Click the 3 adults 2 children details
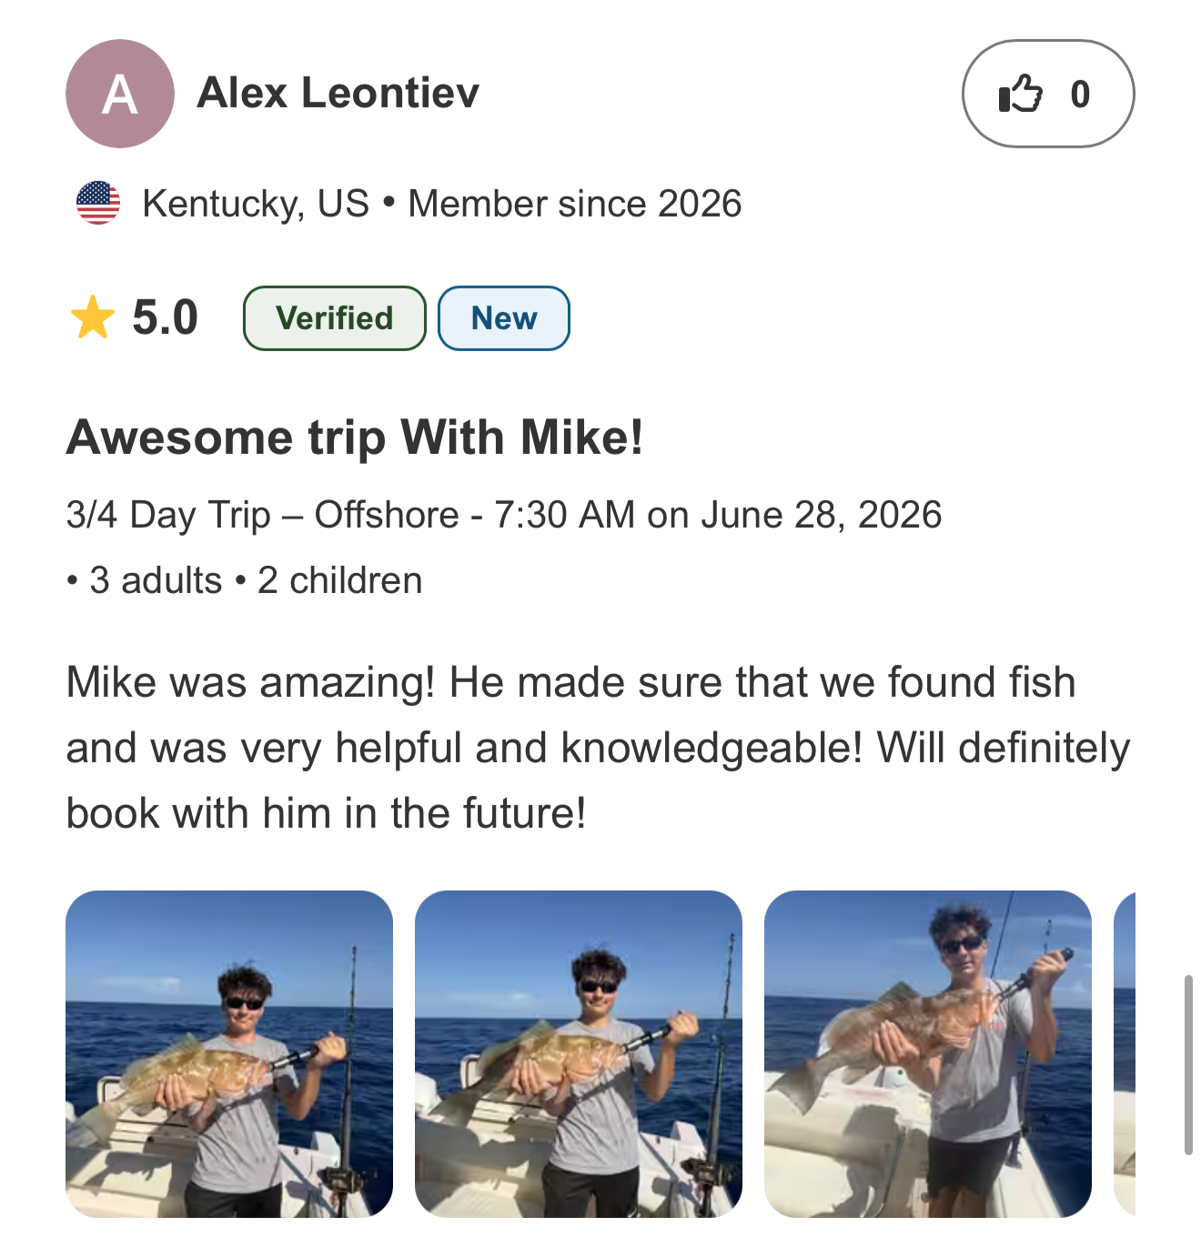The height and width of the screenshot is (1248, 1201). [x=245, y=580]
